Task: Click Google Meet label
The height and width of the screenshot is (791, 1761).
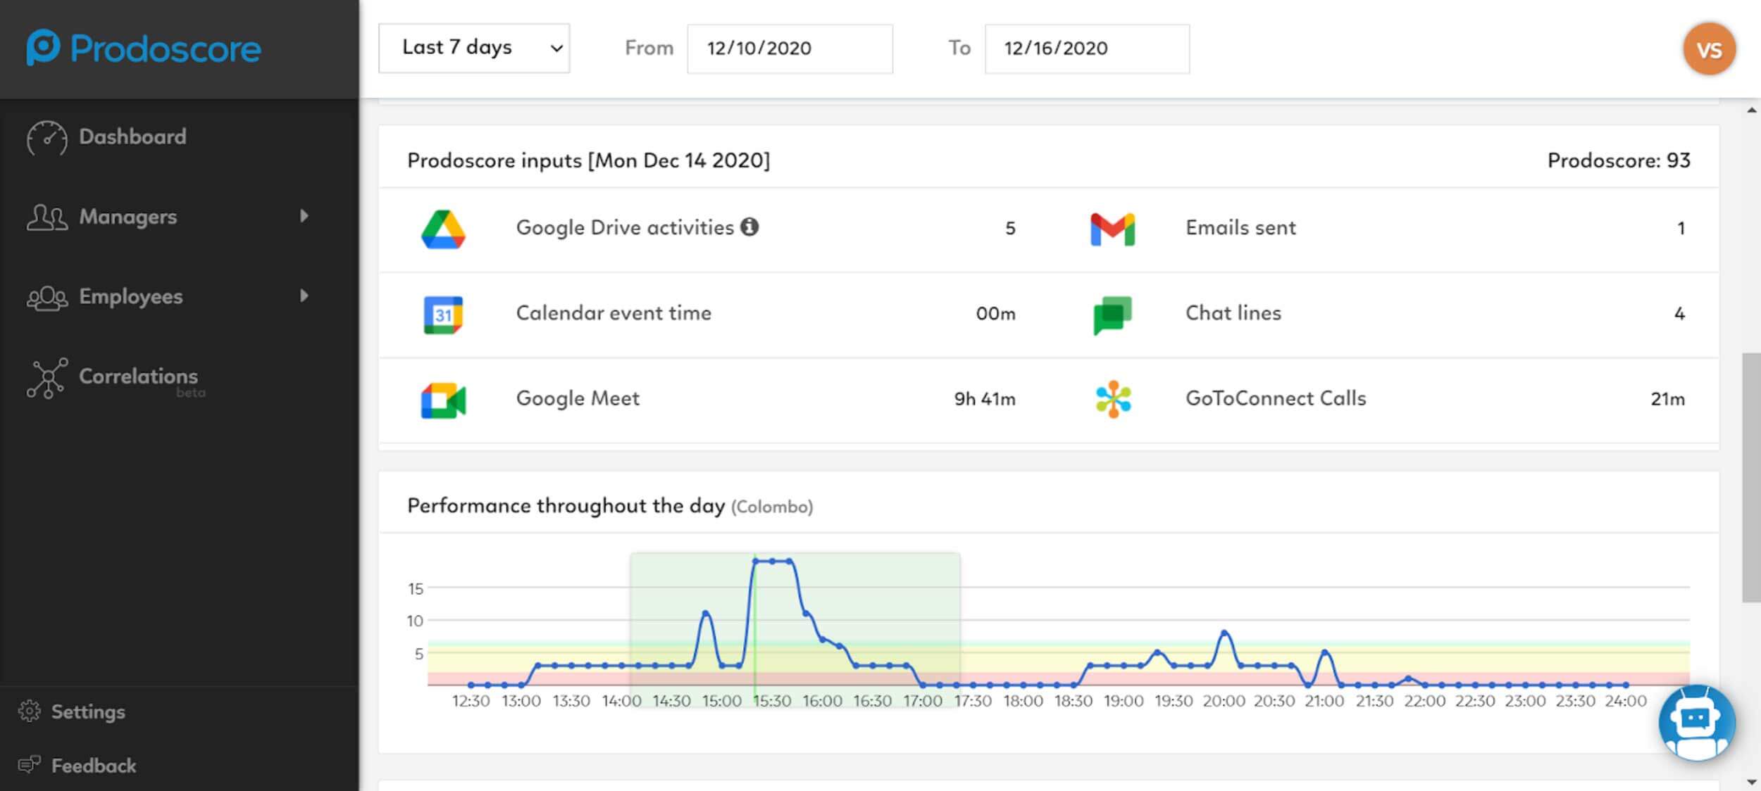Action: (x=578, y=398)
